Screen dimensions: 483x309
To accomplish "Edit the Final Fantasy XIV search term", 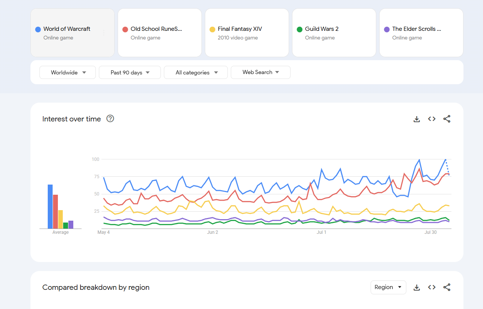I will point(247,33).
